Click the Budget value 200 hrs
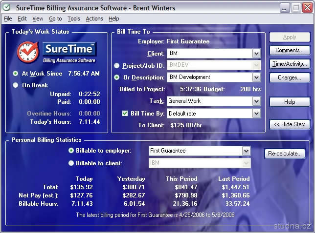Screen dimensions: 315x233 (250, 89)
